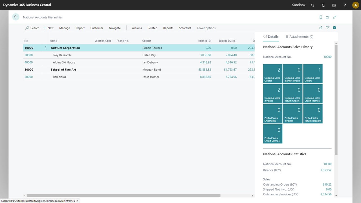Click the FactBox scroll down arrow
361x203 pixels.
coord(336,195)
